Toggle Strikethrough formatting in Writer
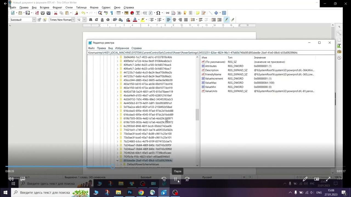The image size is (351, 197). coord(108,20)
